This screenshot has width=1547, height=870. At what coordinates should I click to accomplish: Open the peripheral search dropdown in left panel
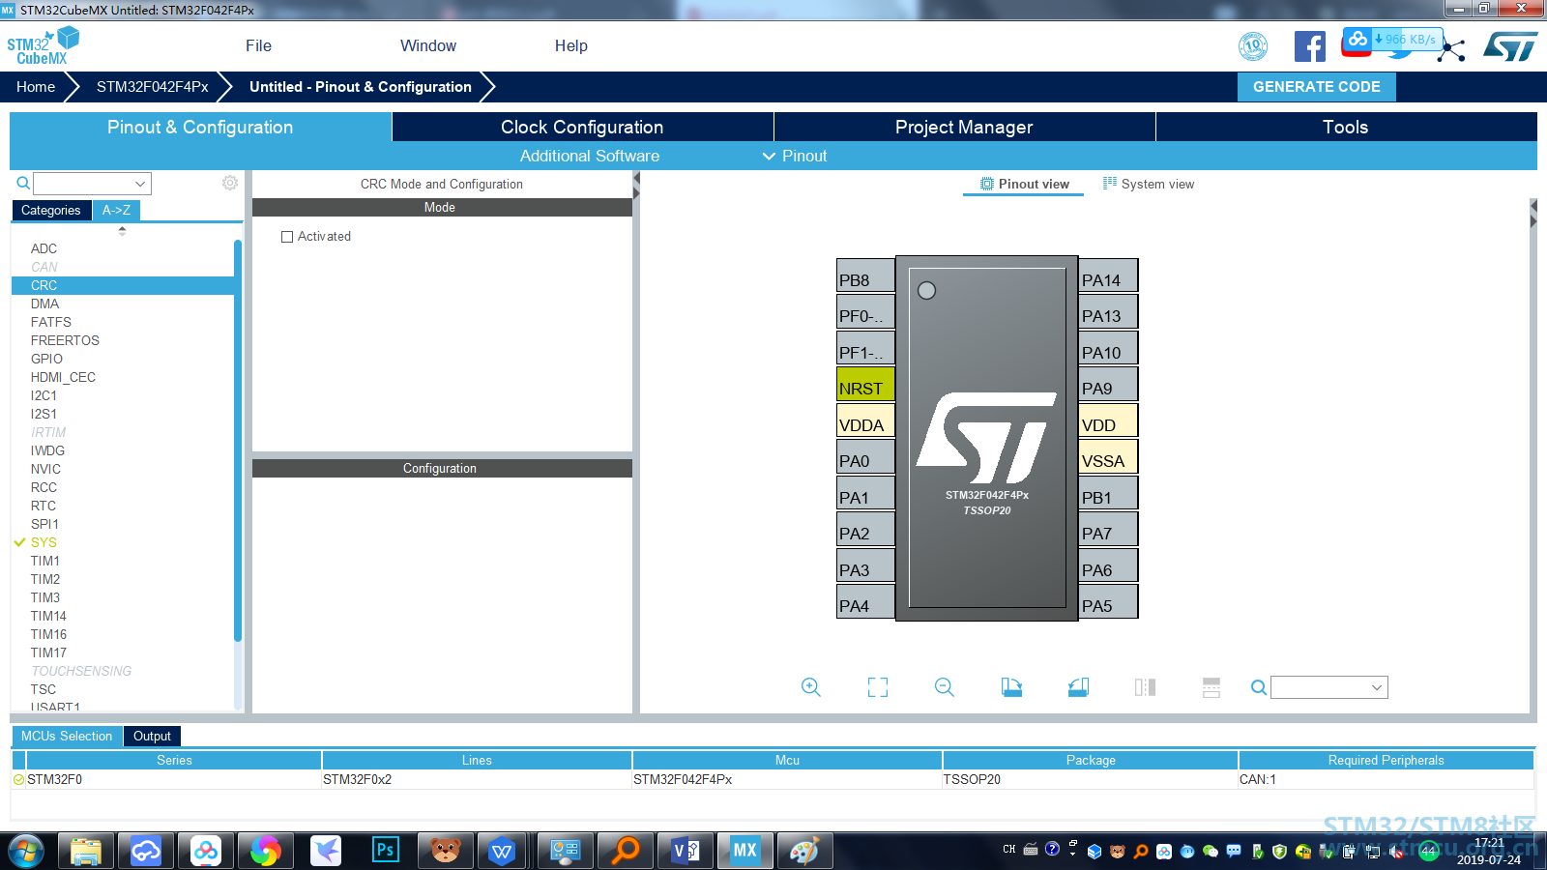140,184
